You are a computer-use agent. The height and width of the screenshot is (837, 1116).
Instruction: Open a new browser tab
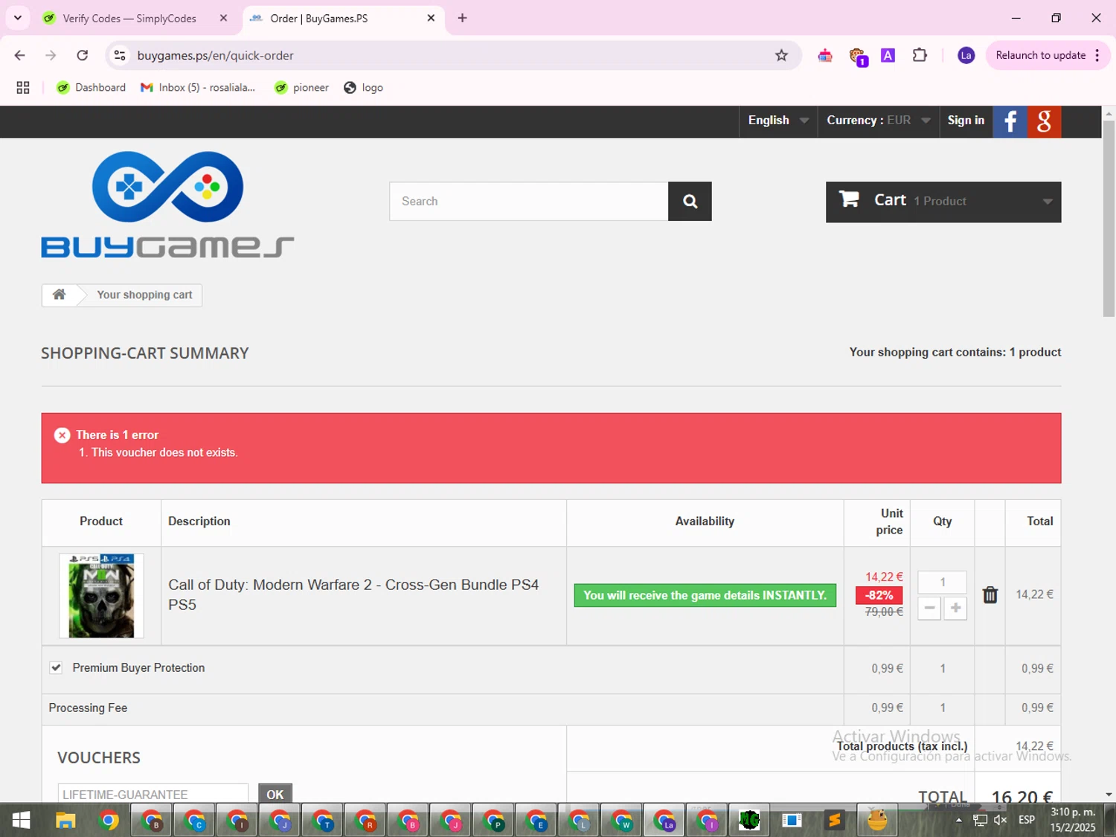click(463, 18)
